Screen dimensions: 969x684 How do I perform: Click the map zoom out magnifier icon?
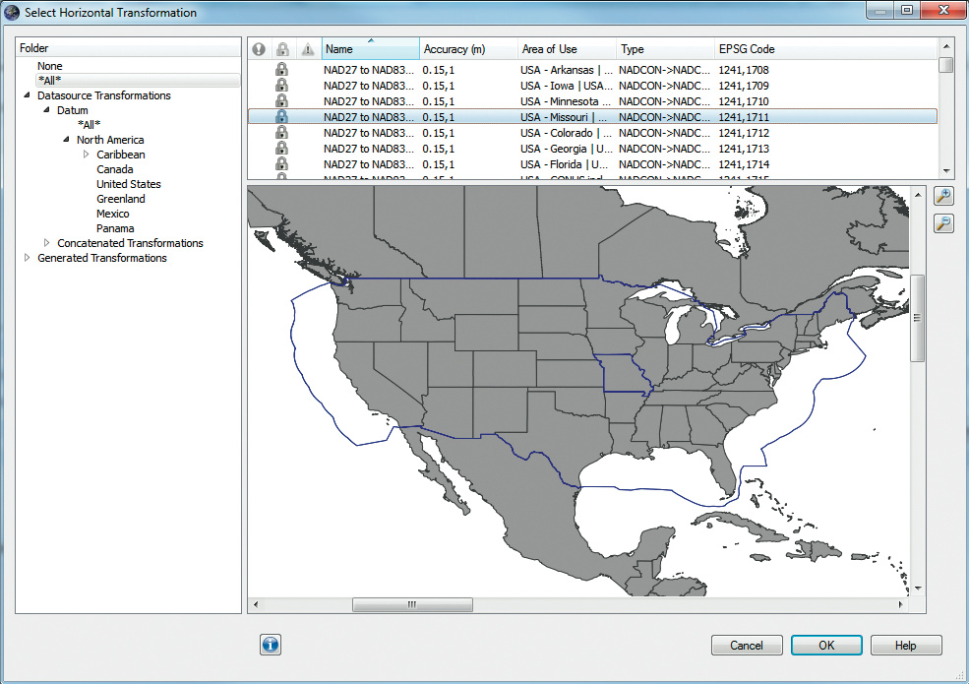943,223
